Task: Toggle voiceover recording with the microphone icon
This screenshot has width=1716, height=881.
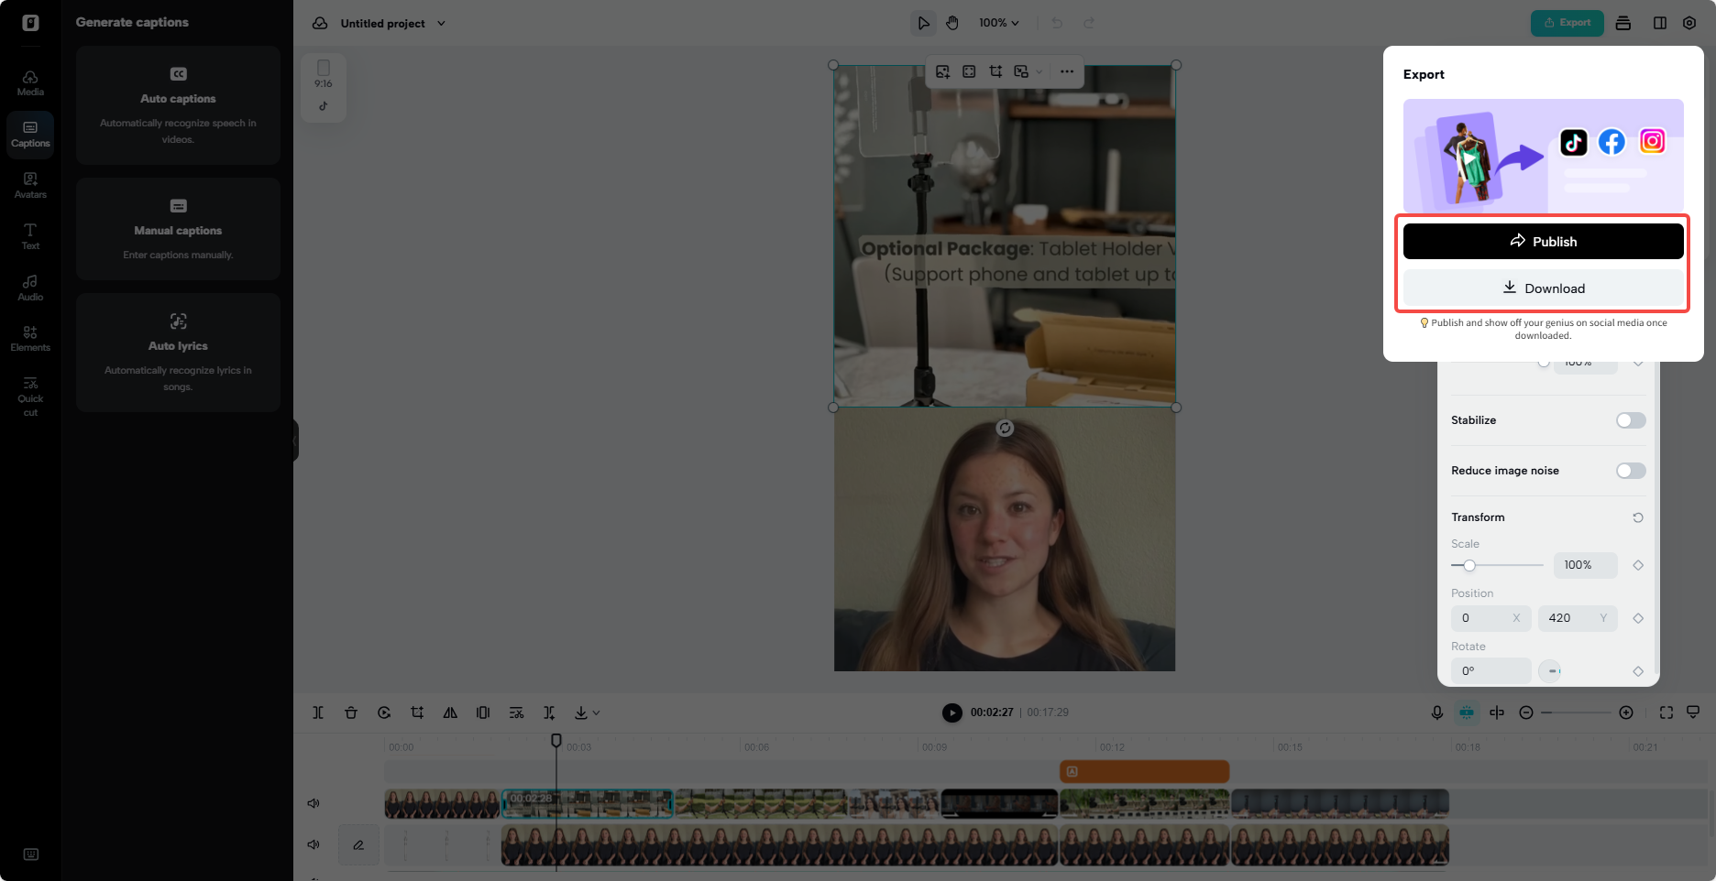Action: coord(1437,712)
